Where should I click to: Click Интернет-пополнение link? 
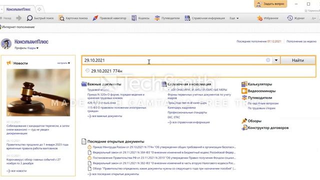point(18,27)
